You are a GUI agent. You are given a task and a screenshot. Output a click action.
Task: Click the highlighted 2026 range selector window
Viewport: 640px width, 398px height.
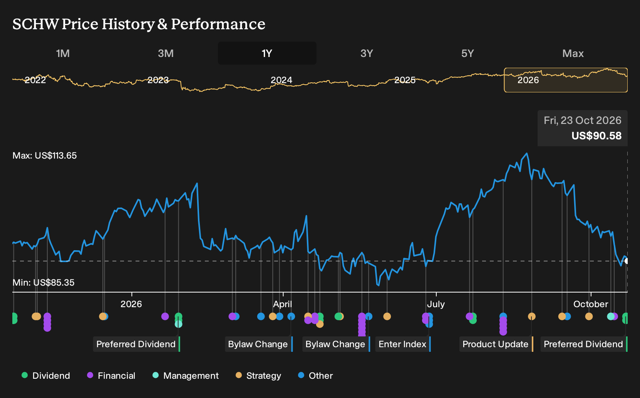click(566, 80)
